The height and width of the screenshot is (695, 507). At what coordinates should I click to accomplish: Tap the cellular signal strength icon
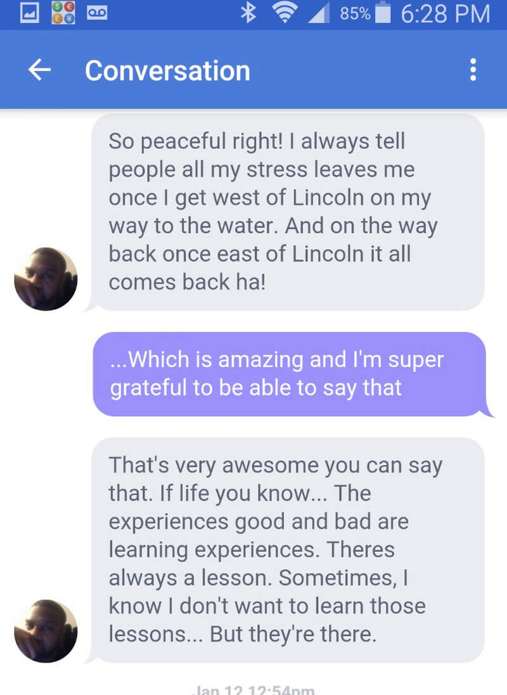318,14
